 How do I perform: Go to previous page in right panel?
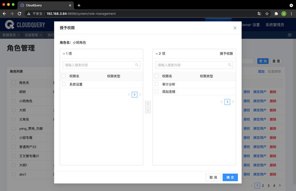coord(222,102)
